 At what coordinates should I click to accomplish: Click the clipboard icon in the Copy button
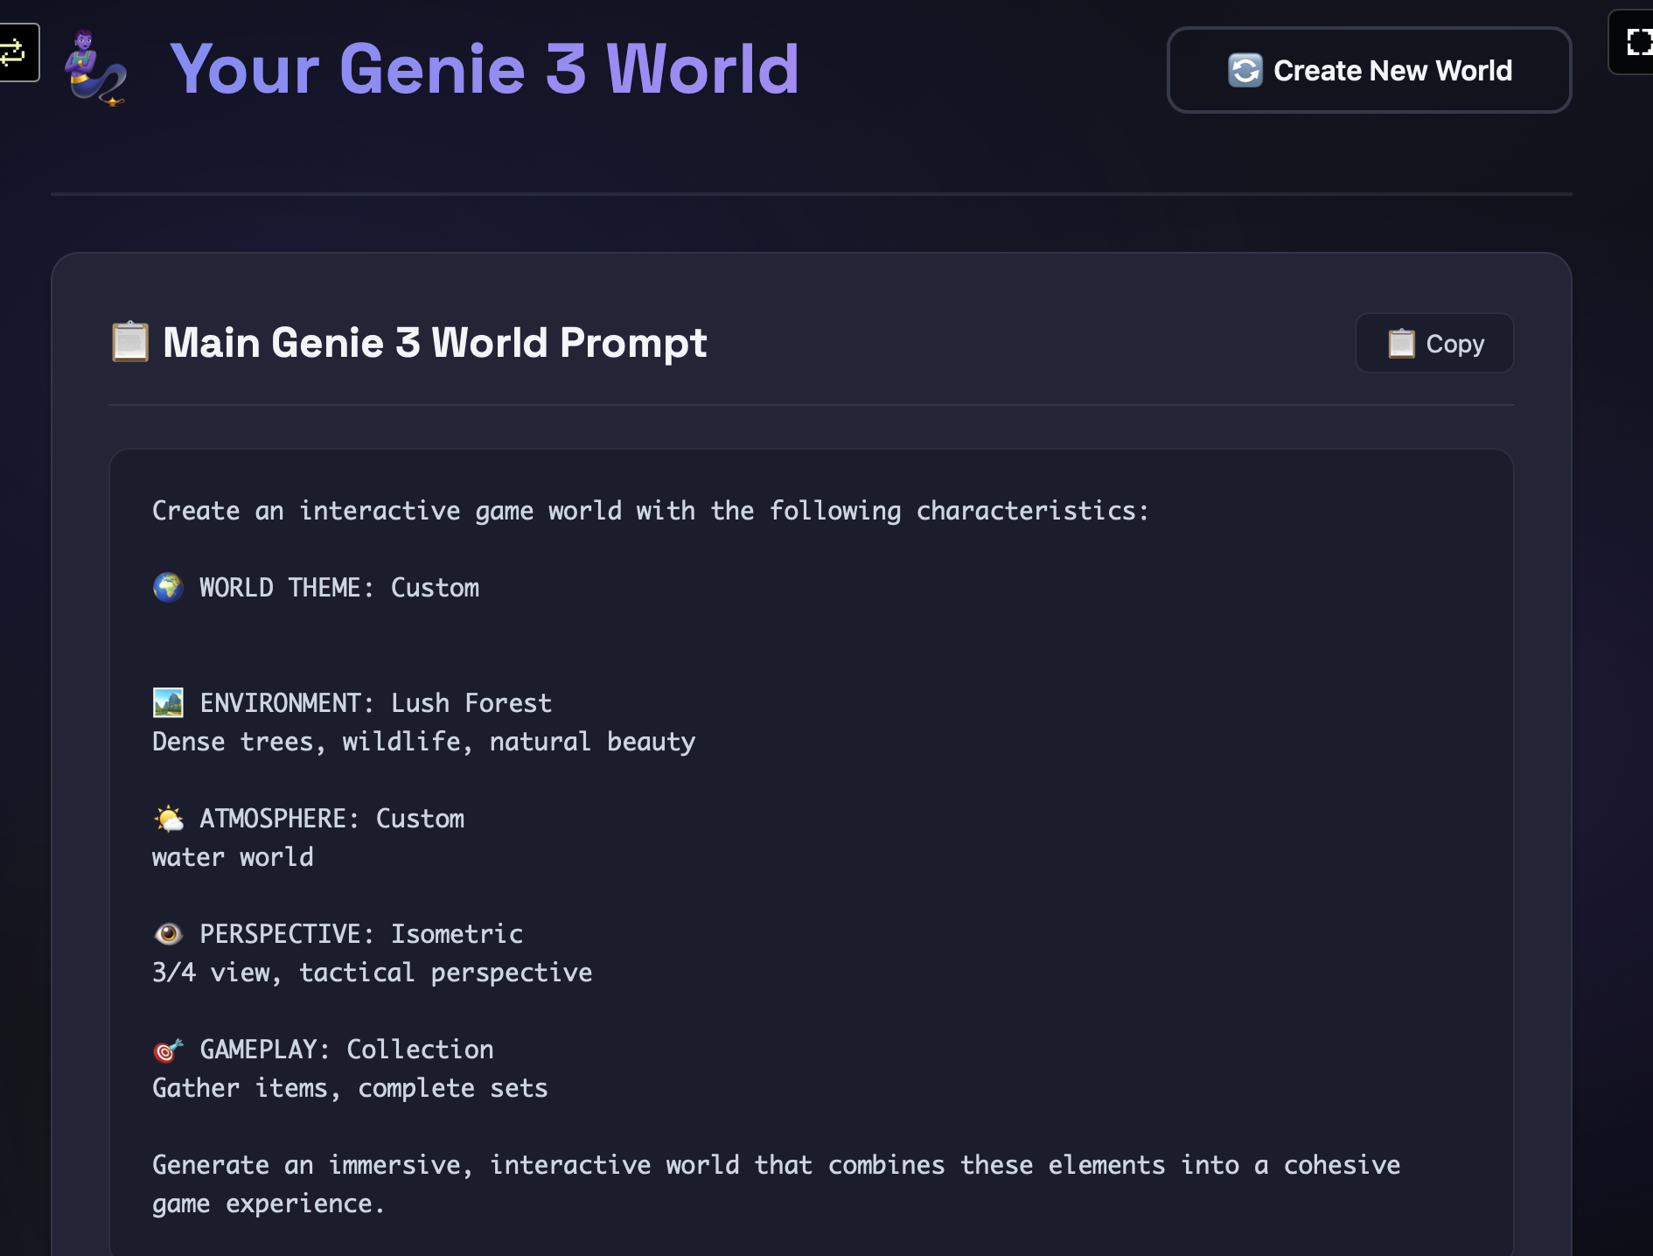pyautogui.click(x=1402, y=344)
